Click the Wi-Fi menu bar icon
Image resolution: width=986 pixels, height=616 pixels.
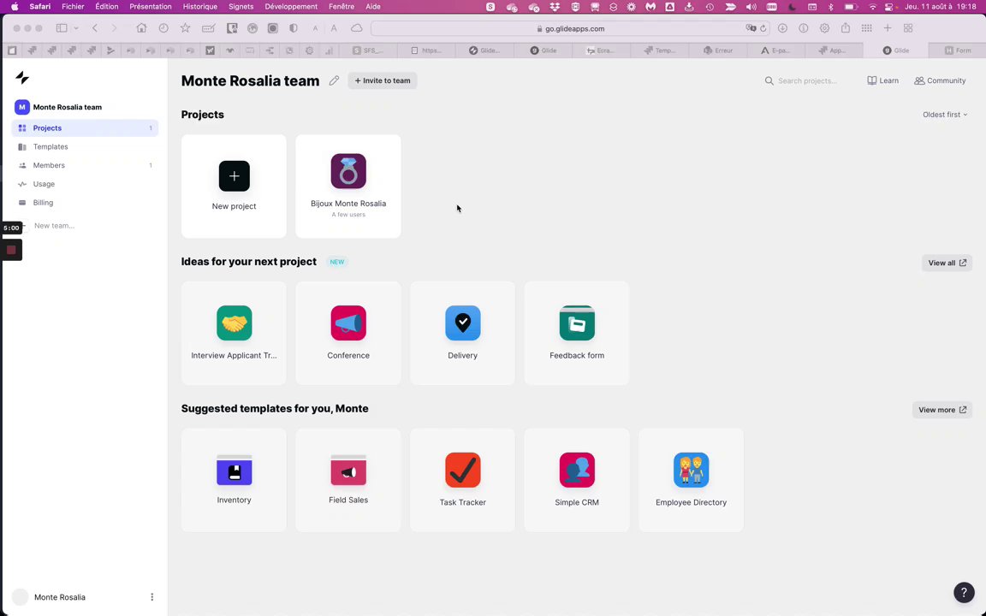(872, 6)
